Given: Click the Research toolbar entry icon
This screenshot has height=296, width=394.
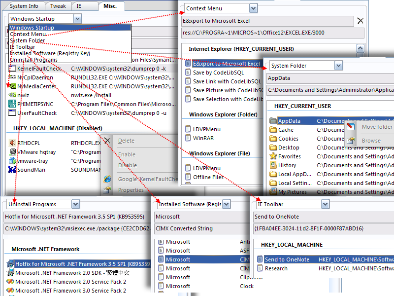Looking at the screenshot, I should click(260, 268).
